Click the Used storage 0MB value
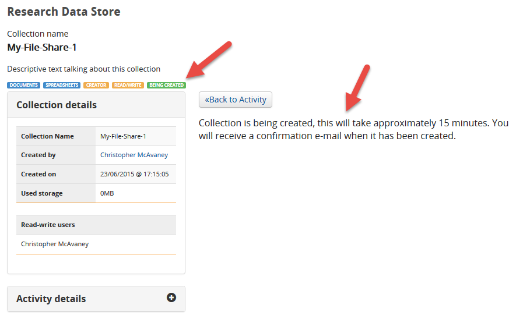516x319 pixels. (107, 193)
